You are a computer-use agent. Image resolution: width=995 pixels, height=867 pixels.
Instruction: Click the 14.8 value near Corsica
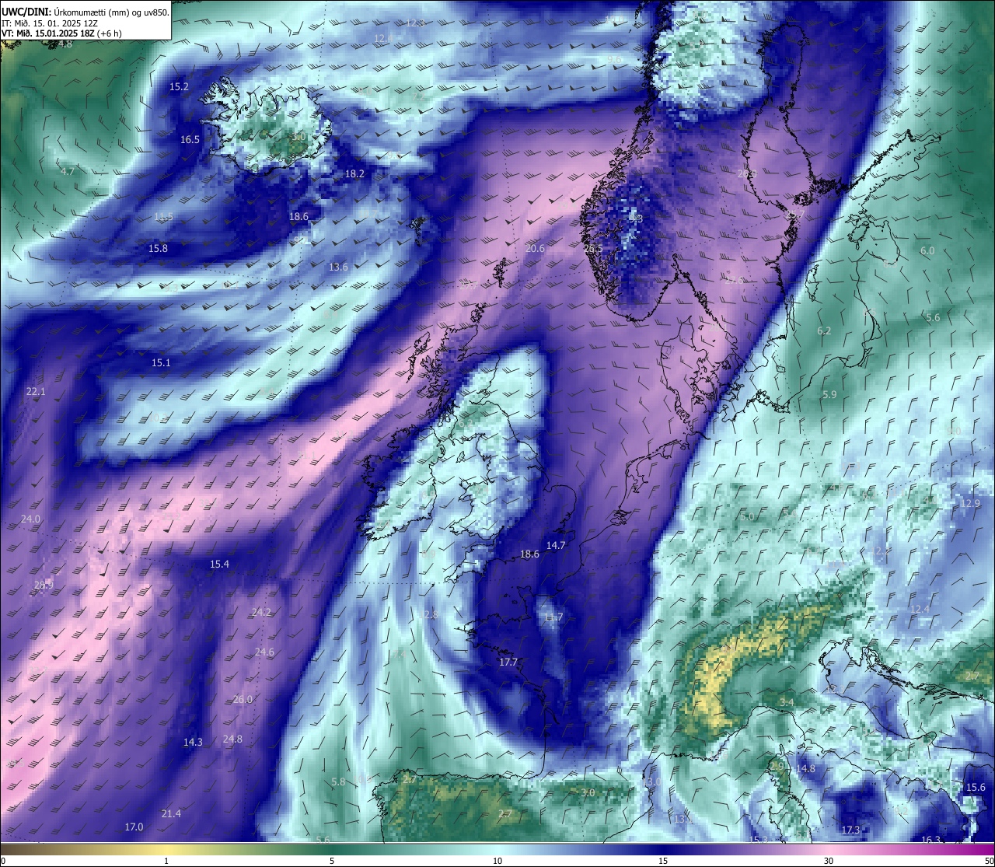[805, 769]
